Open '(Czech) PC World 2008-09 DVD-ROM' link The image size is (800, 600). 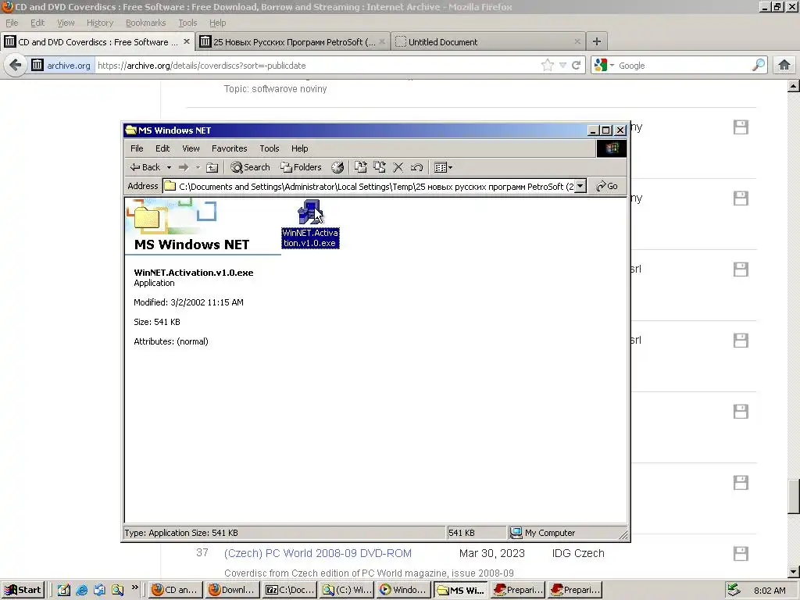(317, 554)
